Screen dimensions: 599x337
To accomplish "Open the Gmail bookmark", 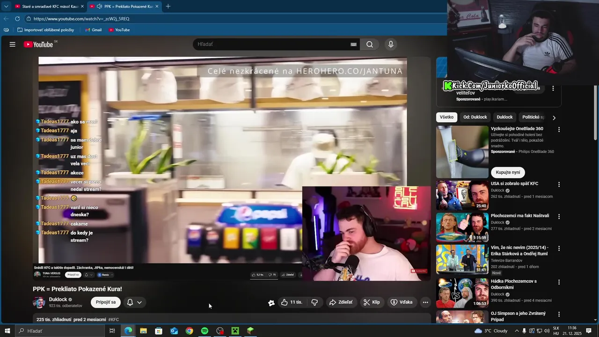I will point(93,30).
